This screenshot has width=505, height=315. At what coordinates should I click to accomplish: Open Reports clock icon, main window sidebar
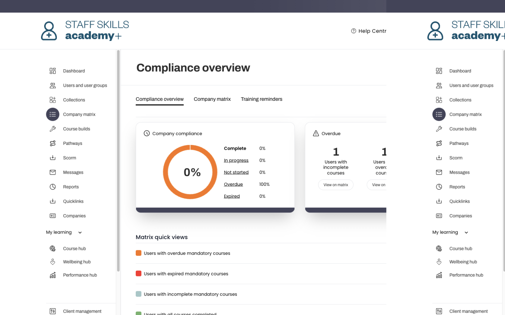pos(53,187)
